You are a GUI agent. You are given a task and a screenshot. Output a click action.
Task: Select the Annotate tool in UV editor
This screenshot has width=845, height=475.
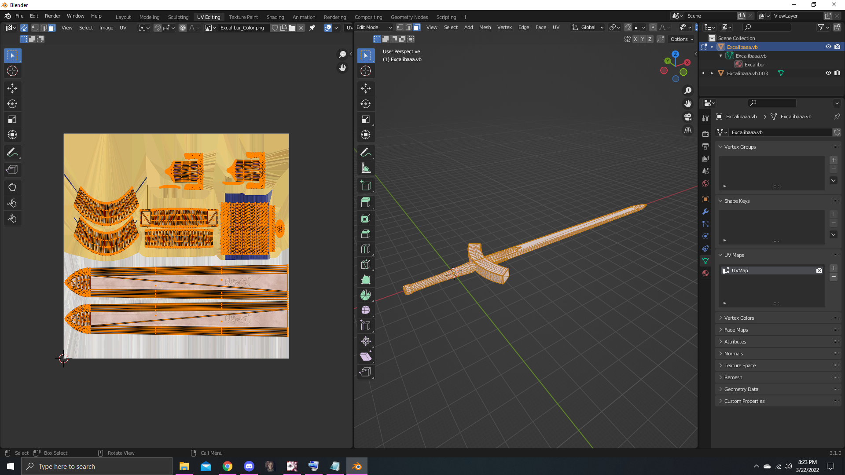12,153
